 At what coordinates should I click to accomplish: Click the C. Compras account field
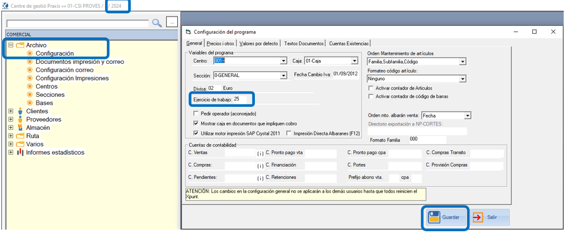(240, 166)
